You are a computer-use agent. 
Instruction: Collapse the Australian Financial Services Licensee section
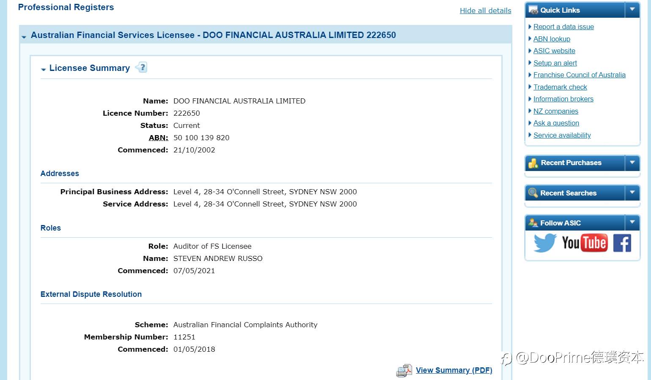pos(24,37)
